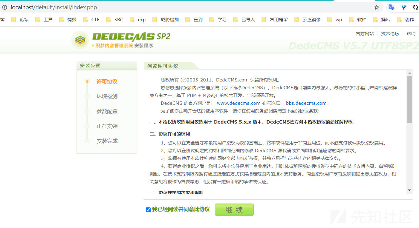Open the CTF bookmark folder
This screenshot has height=228, width=419.
pyautogui.click(x=91, y=19)
